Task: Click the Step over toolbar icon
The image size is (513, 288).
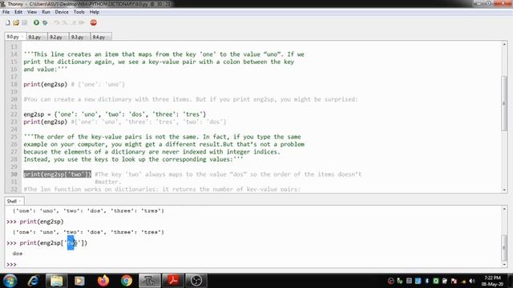Action: 57,22
